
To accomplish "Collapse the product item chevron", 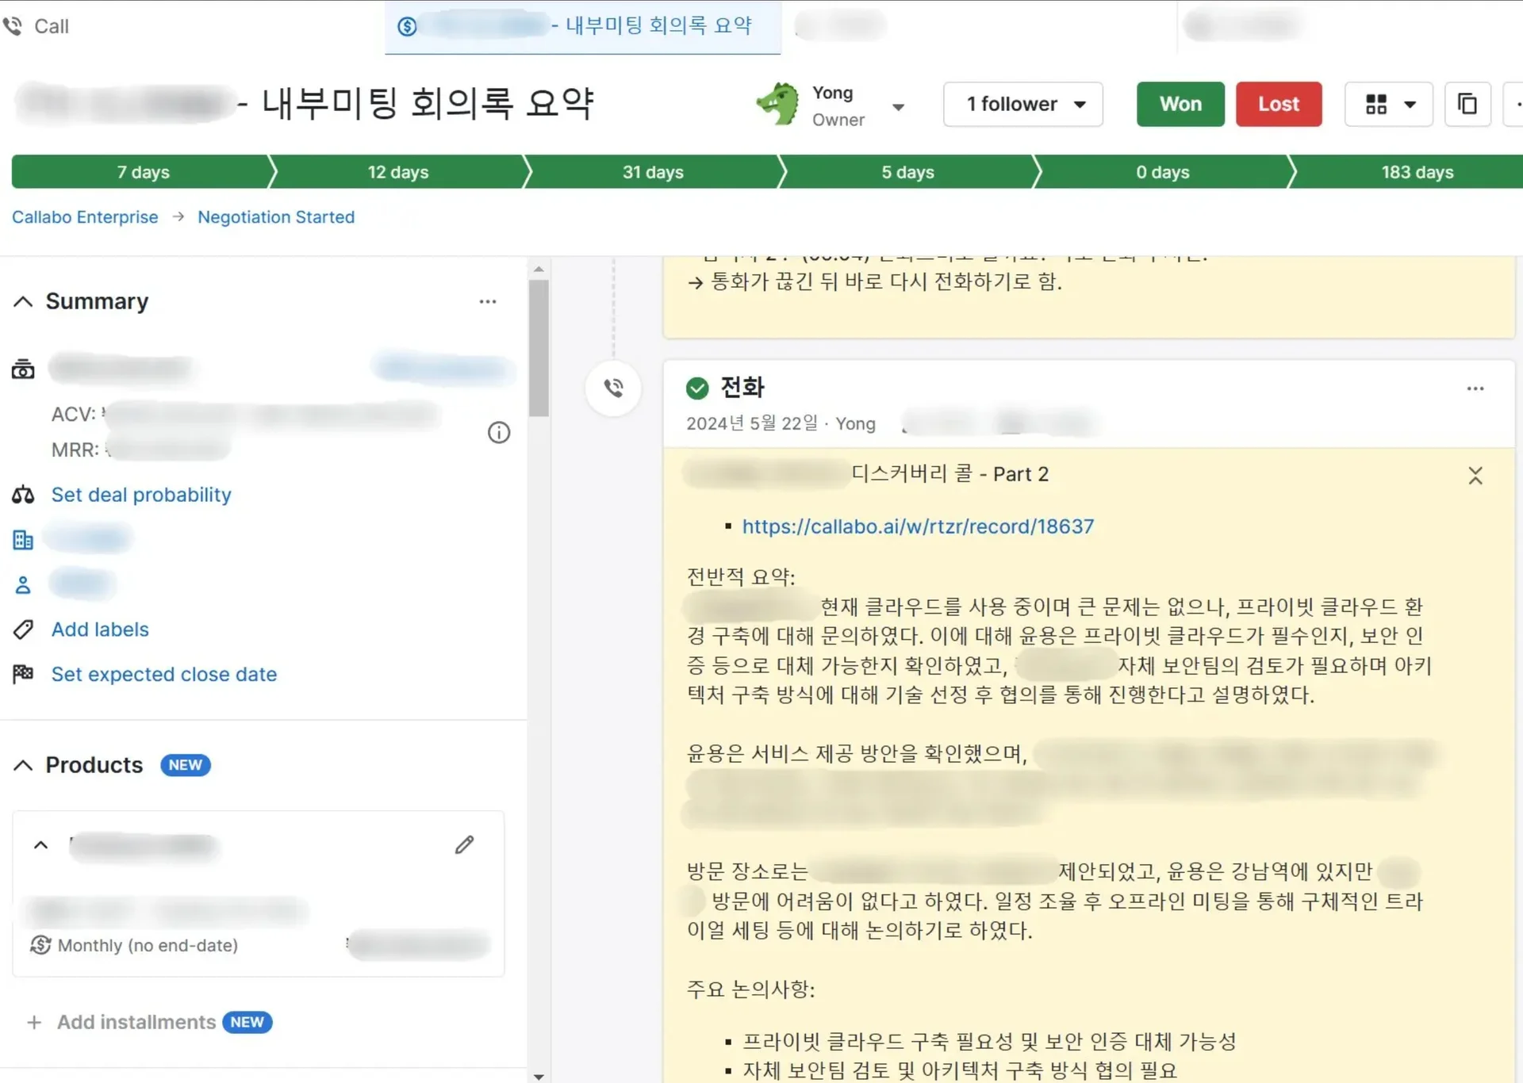I will click(40, 845).
